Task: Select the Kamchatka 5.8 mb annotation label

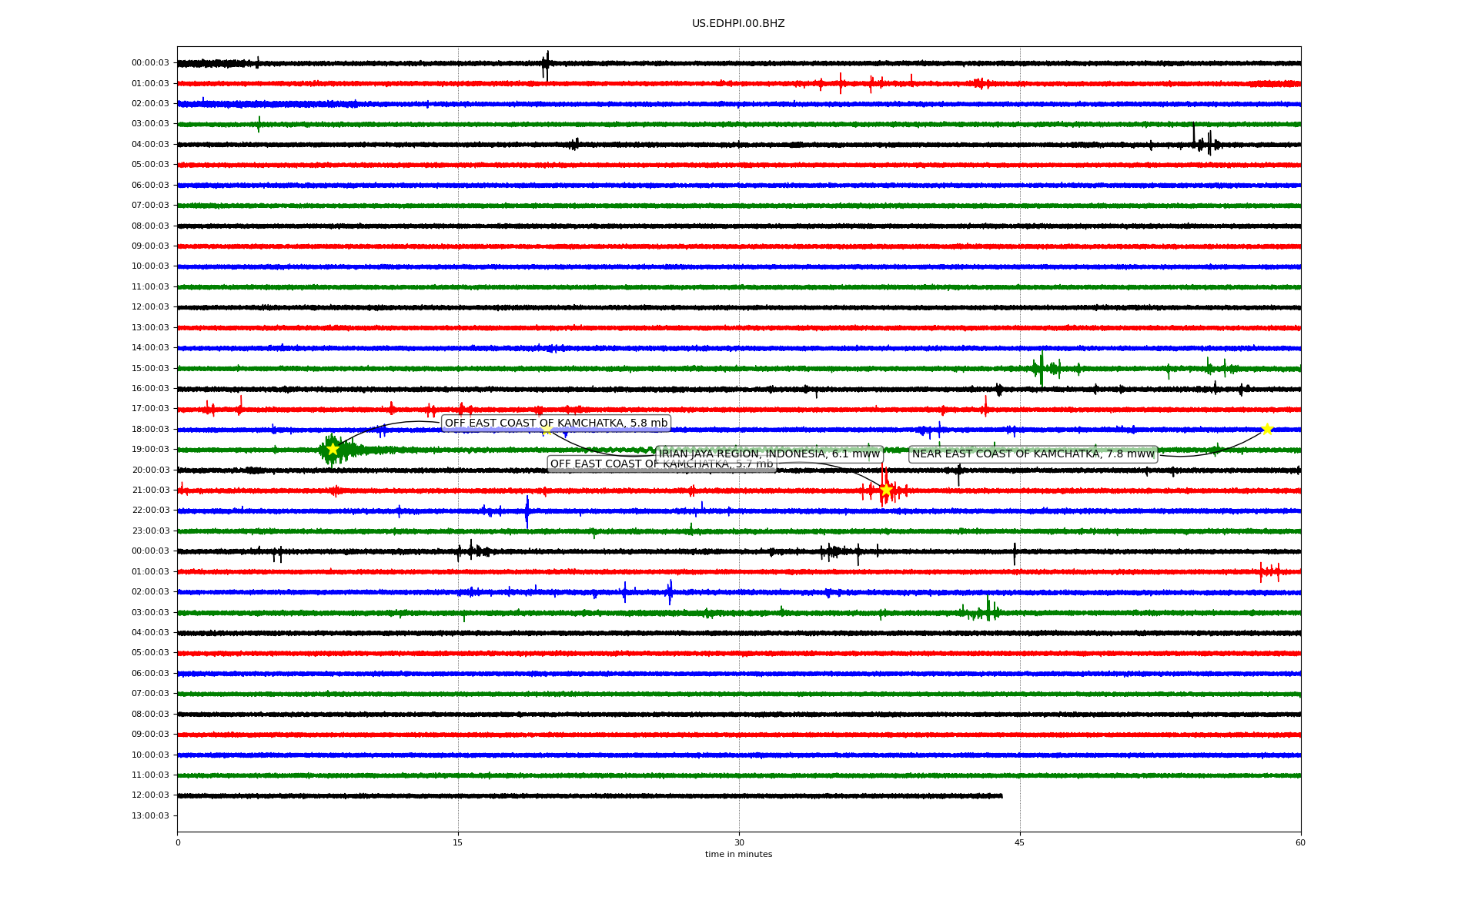Action: click(556, 423)
